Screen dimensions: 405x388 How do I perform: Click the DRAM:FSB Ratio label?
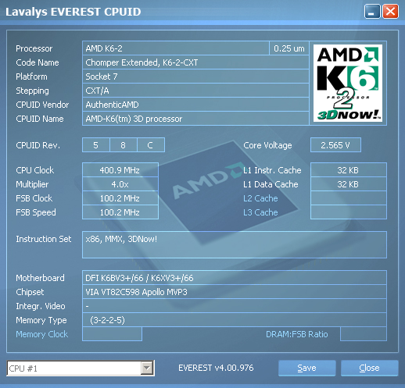(x=297, y=334)
